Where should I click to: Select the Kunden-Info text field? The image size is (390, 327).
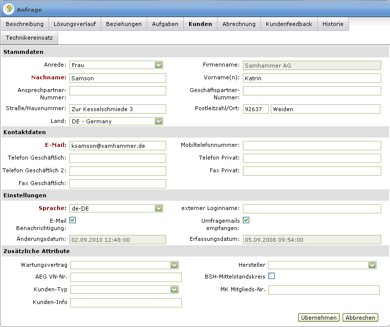(x=126, y=303)
